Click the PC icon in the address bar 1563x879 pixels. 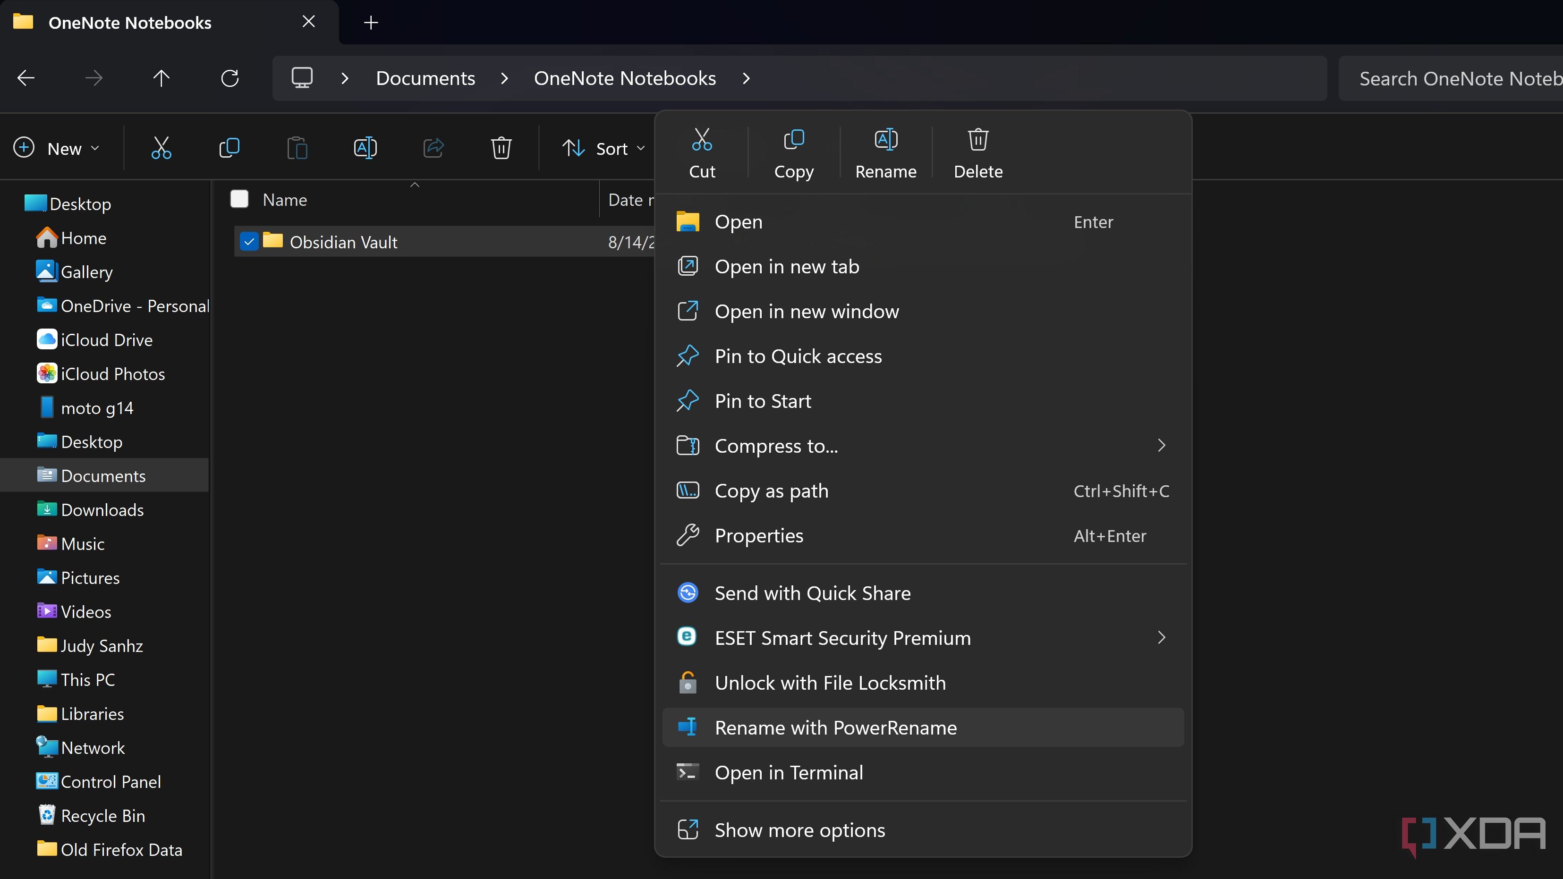click(302, 77)
